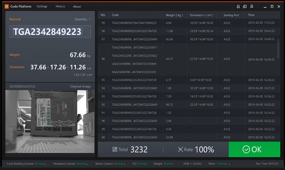
Task: Click code XGA23469098...84728472233333 in row 96
Action: coord(134,72)
